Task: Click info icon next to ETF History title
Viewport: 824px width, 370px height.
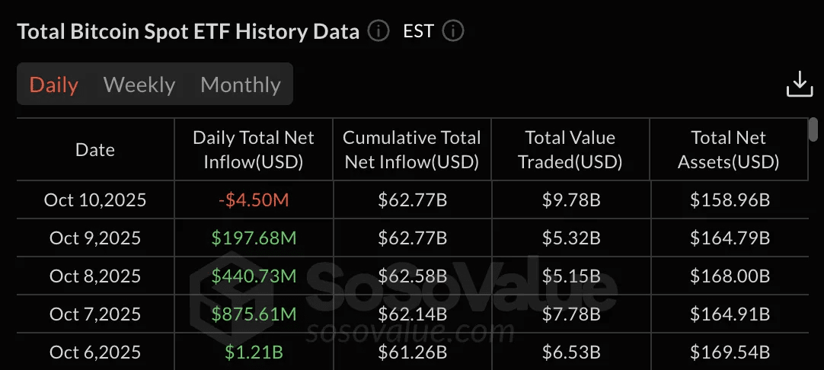Action: point(378,31)
